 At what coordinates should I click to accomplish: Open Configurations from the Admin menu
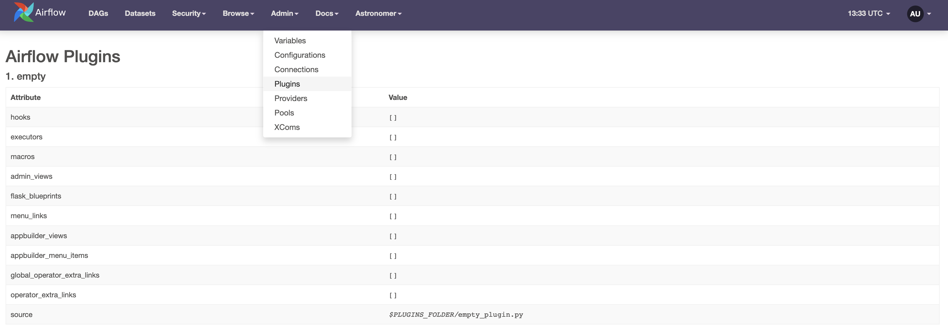point(300,55)
